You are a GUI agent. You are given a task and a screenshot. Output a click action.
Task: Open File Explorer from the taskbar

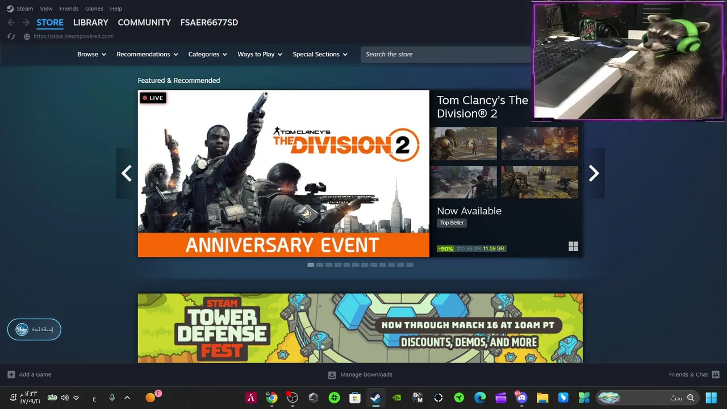542,398
